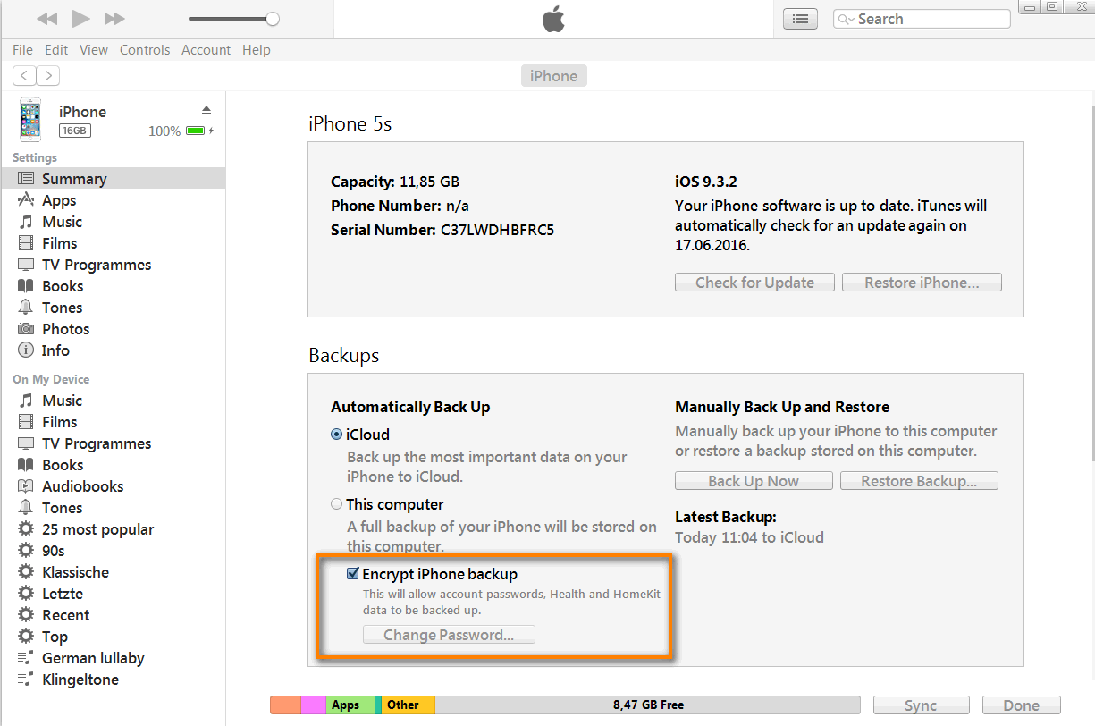Go forward with the right chevron
The height and width of the screenshot is (726, 1095).
(48, 76)
